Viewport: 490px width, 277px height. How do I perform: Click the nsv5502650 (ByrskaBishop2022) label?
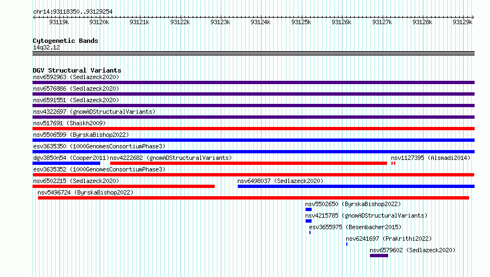353,204
